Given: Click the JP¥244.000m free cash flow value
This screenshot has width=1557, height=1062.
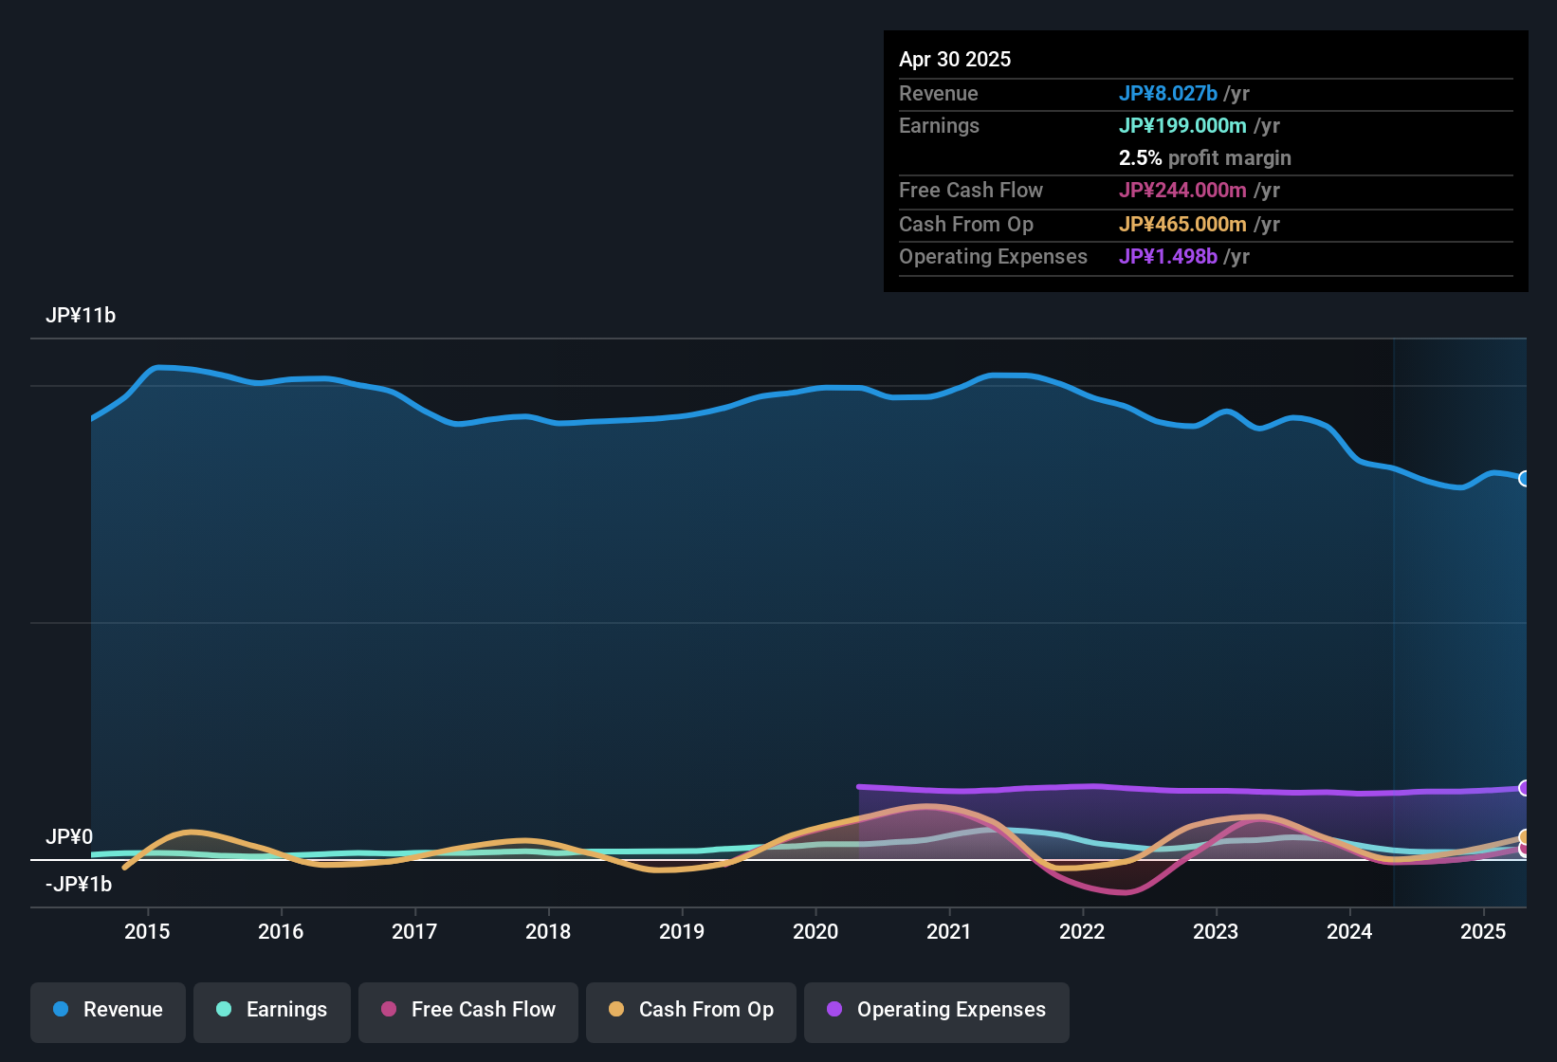Looking at the screenshot, I should point(1182,190).
